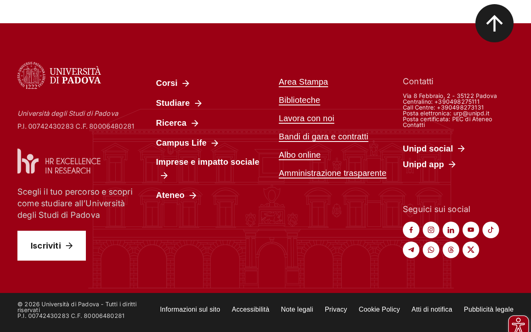Open the Ricerca footer menu item
This screenshot has height=332, width=531.
coord(177,123)
